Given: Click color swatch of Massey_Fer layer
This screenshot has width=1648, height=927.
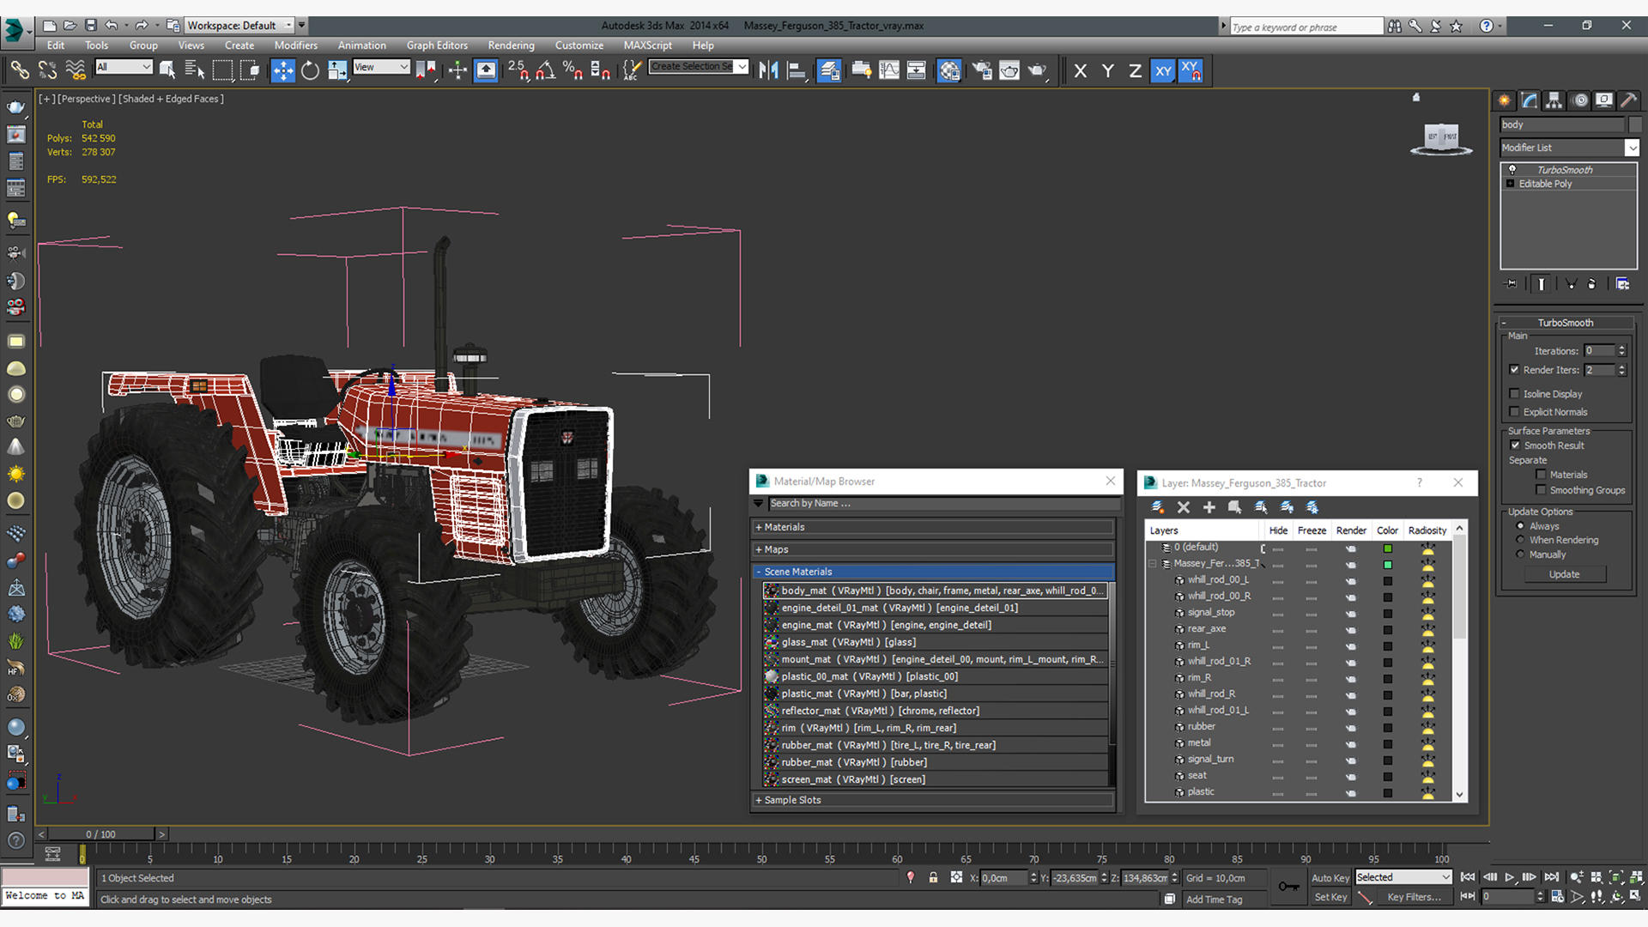Looking at the screenshot, I should [1387, 564].
